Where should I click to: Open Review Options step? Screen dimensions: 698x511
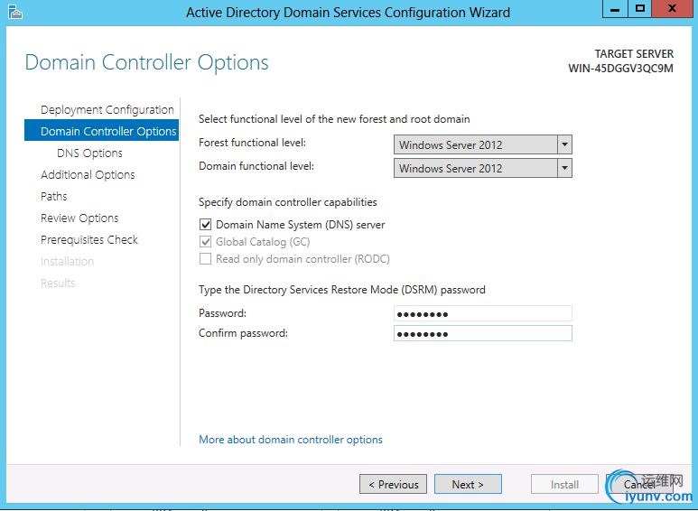click(x=79, y=218)
